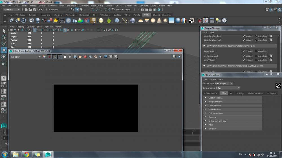Open the Render Elements tab
The width and height of the screenshot is (282, 158).
pos(255,93)
